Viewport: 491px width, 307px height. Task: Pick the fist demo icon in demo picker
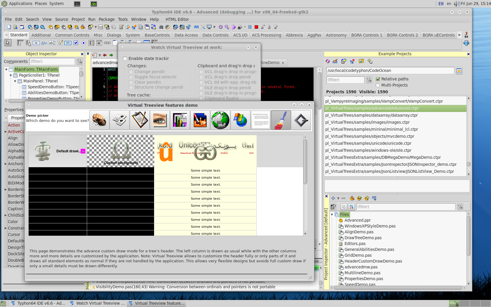tap(99, 120)
